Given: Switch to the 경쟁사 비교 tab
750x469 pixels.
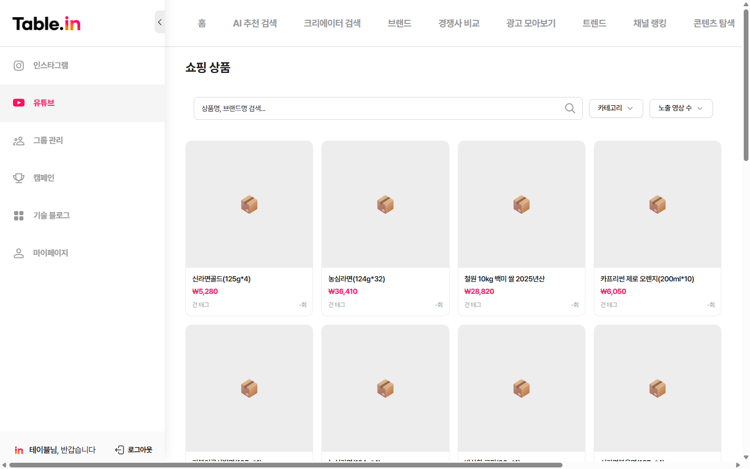Looking at the screenshot, I should click(458, 23).
